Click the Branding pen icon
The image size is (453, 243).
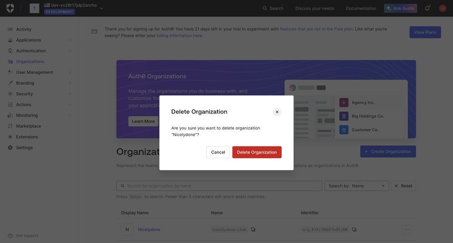tap(10, 83)
